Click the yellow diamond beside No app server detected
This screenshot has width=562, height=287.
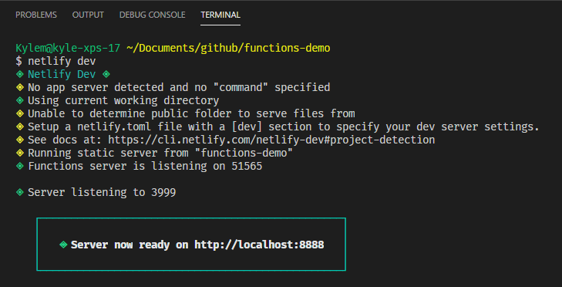click(x=20, y=87)
